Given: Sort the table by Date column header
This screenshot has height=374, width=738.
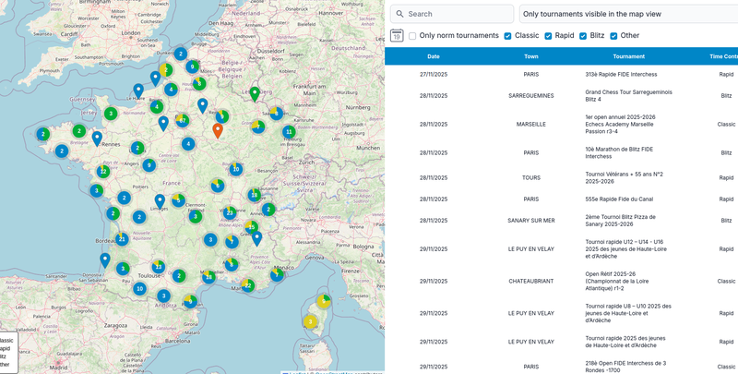Looking at the screenshot, I should coord(433,56).
